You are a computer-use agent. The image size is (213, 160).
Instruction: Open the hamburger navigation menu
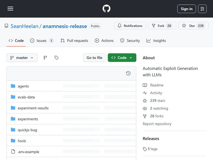click(10, 9)
